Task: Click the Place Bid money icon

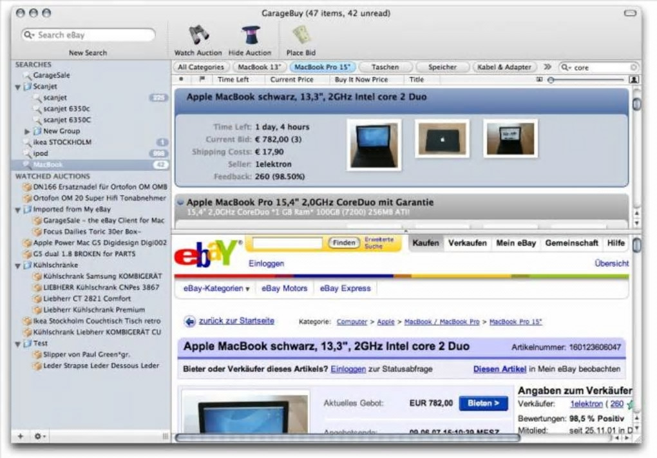Action: coord(301,35)
